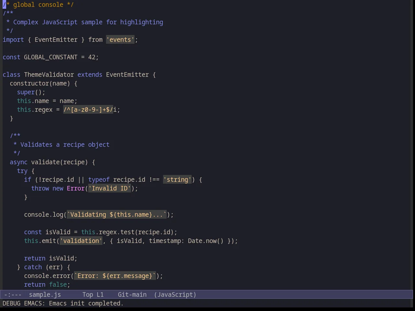Viewport: 415px width, 311px height.
Task: Click the 'string' string literal
Action: click(177, 179)
